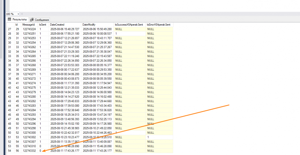Click the messages icon on Сообщения tab
The height and width of the screenshot is (155, 300).
pos(32,19)
